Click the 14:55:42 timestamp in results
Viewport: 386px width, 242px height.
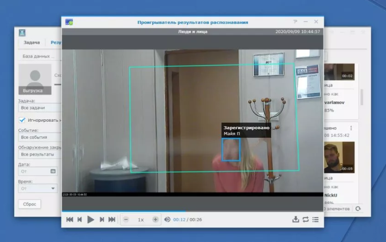tap(339, 135)
